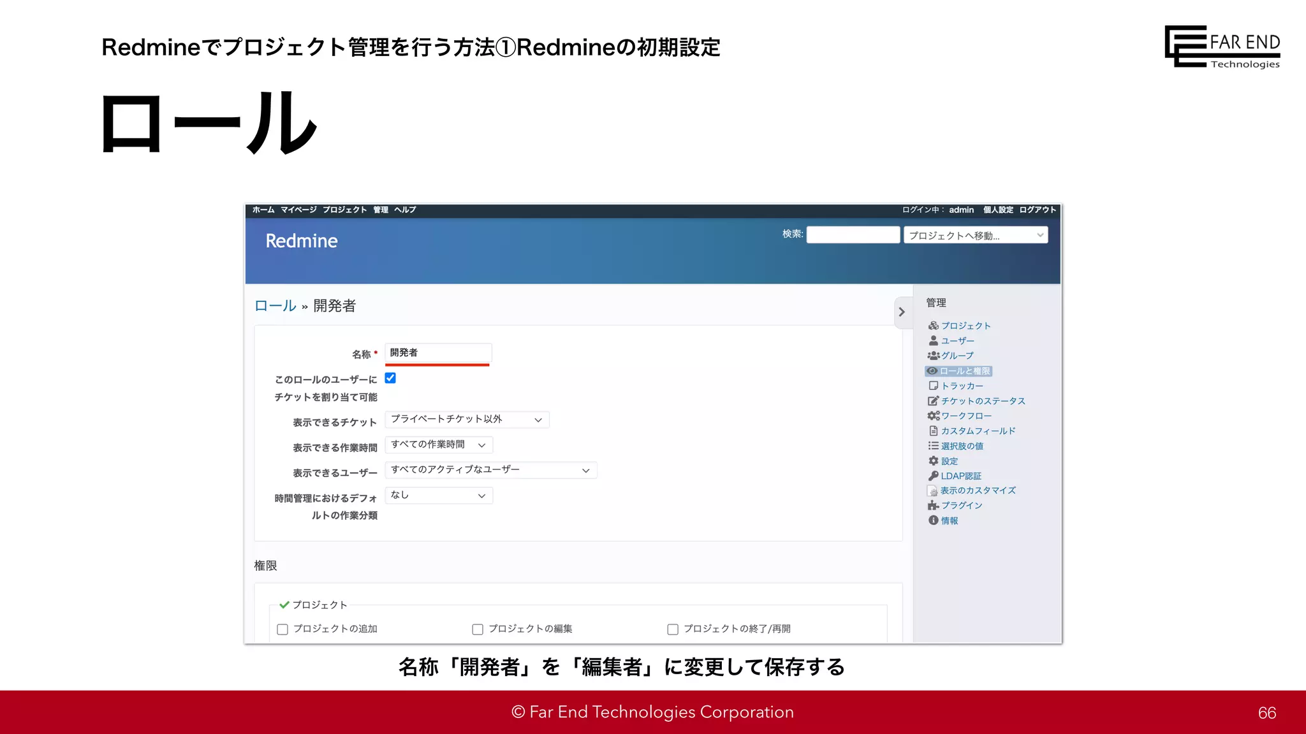
Task: Open 表示できる作業時間 dropdown
Action: tap(439, 445)
